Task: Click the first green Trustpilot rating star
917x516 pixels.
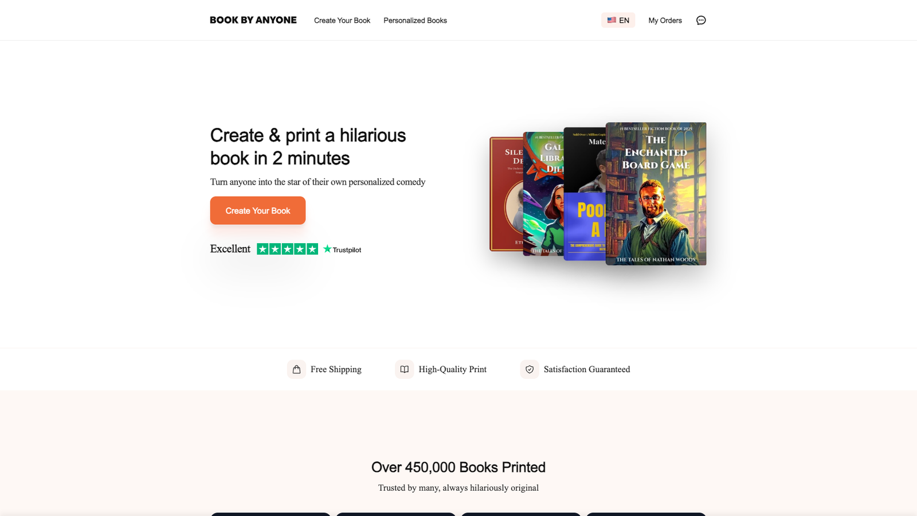Action: pyautogui.click(x=262, y=249)
